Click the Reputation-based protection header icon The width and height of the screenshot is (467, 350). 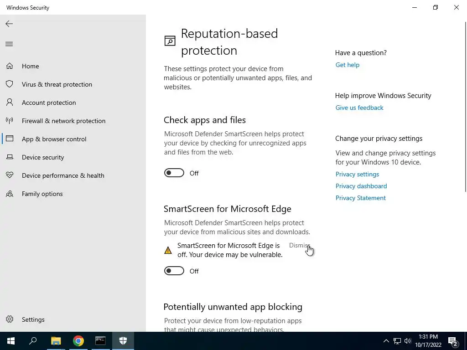pos(170,41)
